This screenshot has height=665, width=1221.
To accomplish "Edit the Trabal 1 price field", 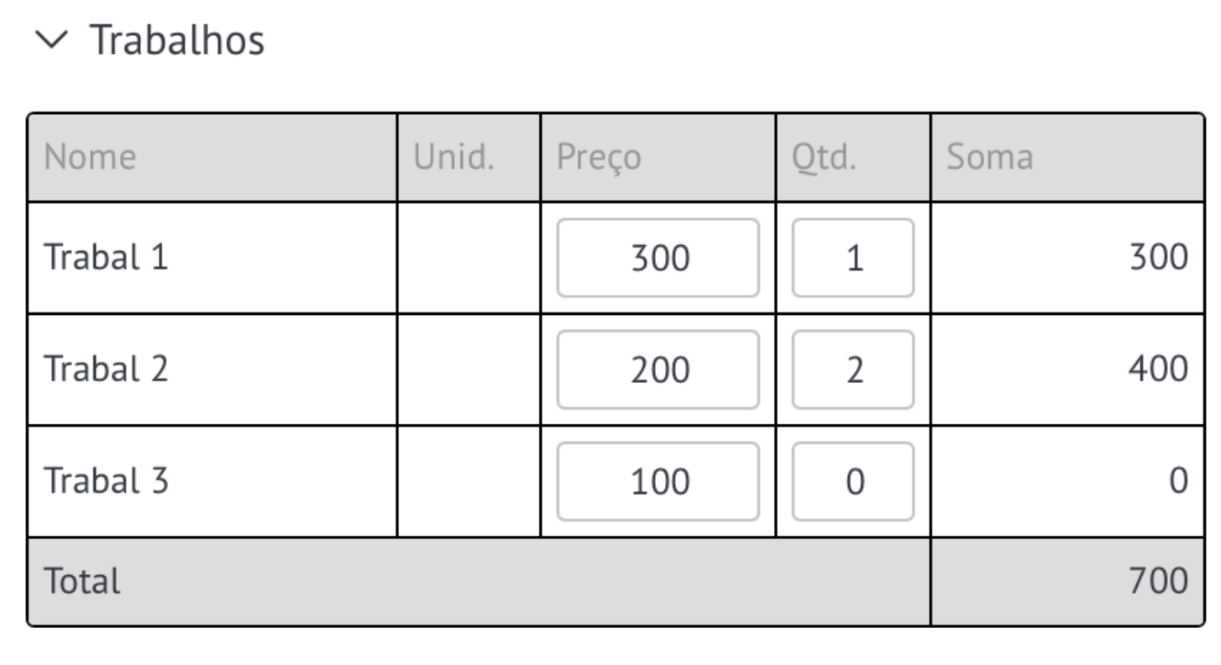I will click(x=658, y=258).
